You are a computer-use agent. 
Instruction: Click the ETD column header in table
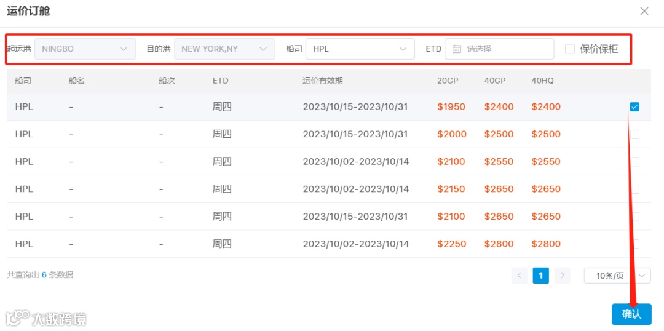pos(221,81)
